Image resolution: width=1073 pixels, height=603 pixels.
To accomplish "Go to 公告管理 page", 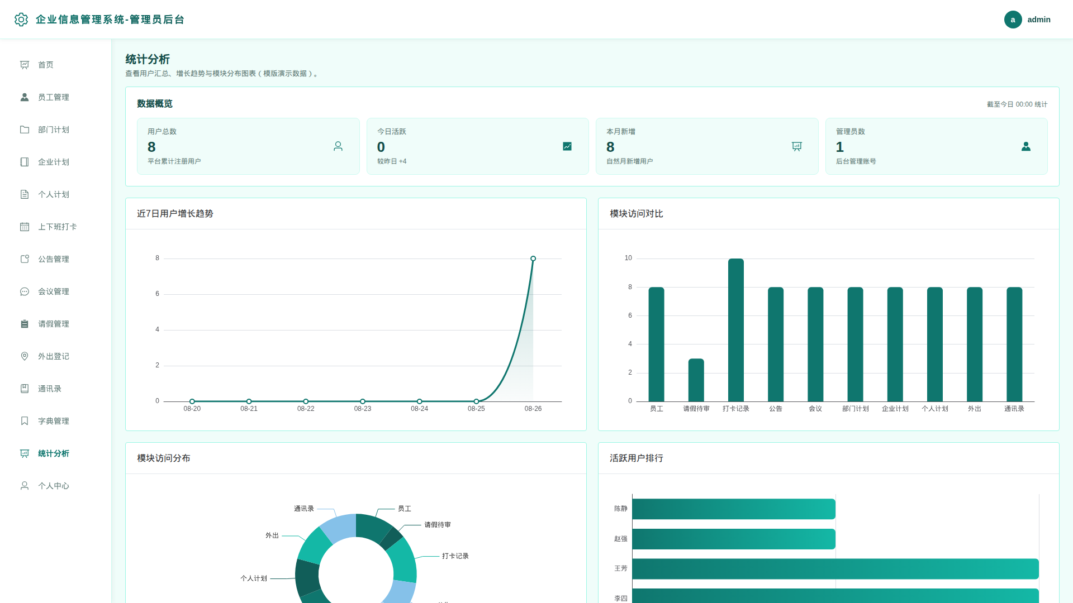I will (56, 259).
